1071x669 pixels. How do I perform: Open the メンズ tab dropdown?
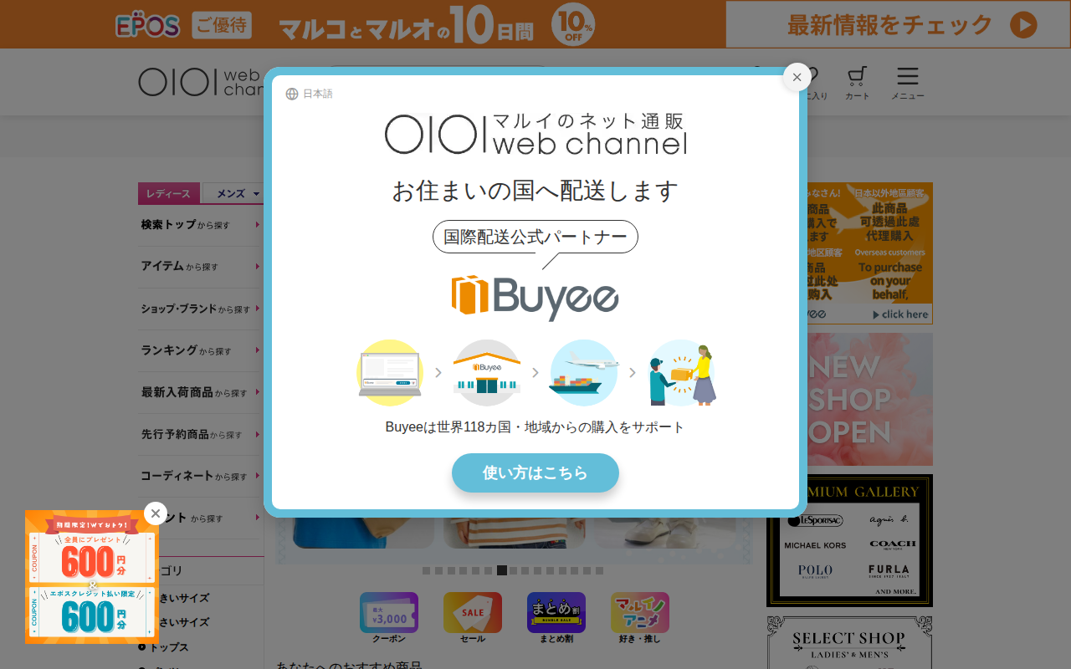click(234, 193)
